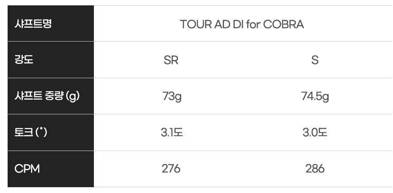The height and width of the screenshot is (193, 393).
Task: Click the 73g shaft weight value
Action: point(172,96)
